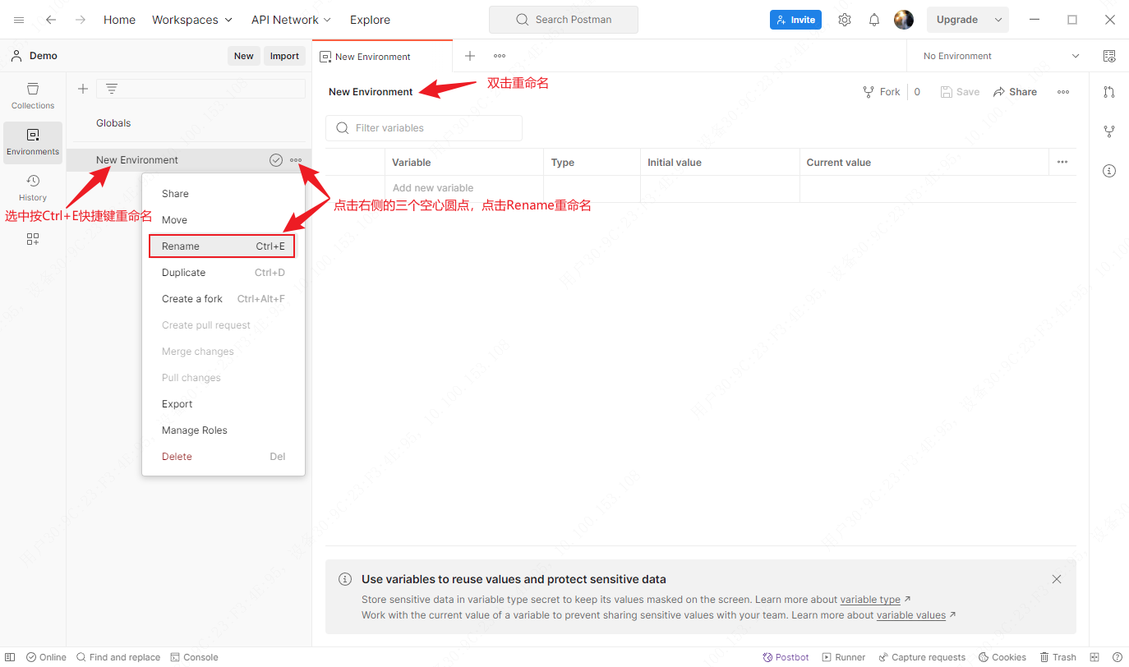
Task: Open Runner in the status bar
Action: (x=844, y=657)
